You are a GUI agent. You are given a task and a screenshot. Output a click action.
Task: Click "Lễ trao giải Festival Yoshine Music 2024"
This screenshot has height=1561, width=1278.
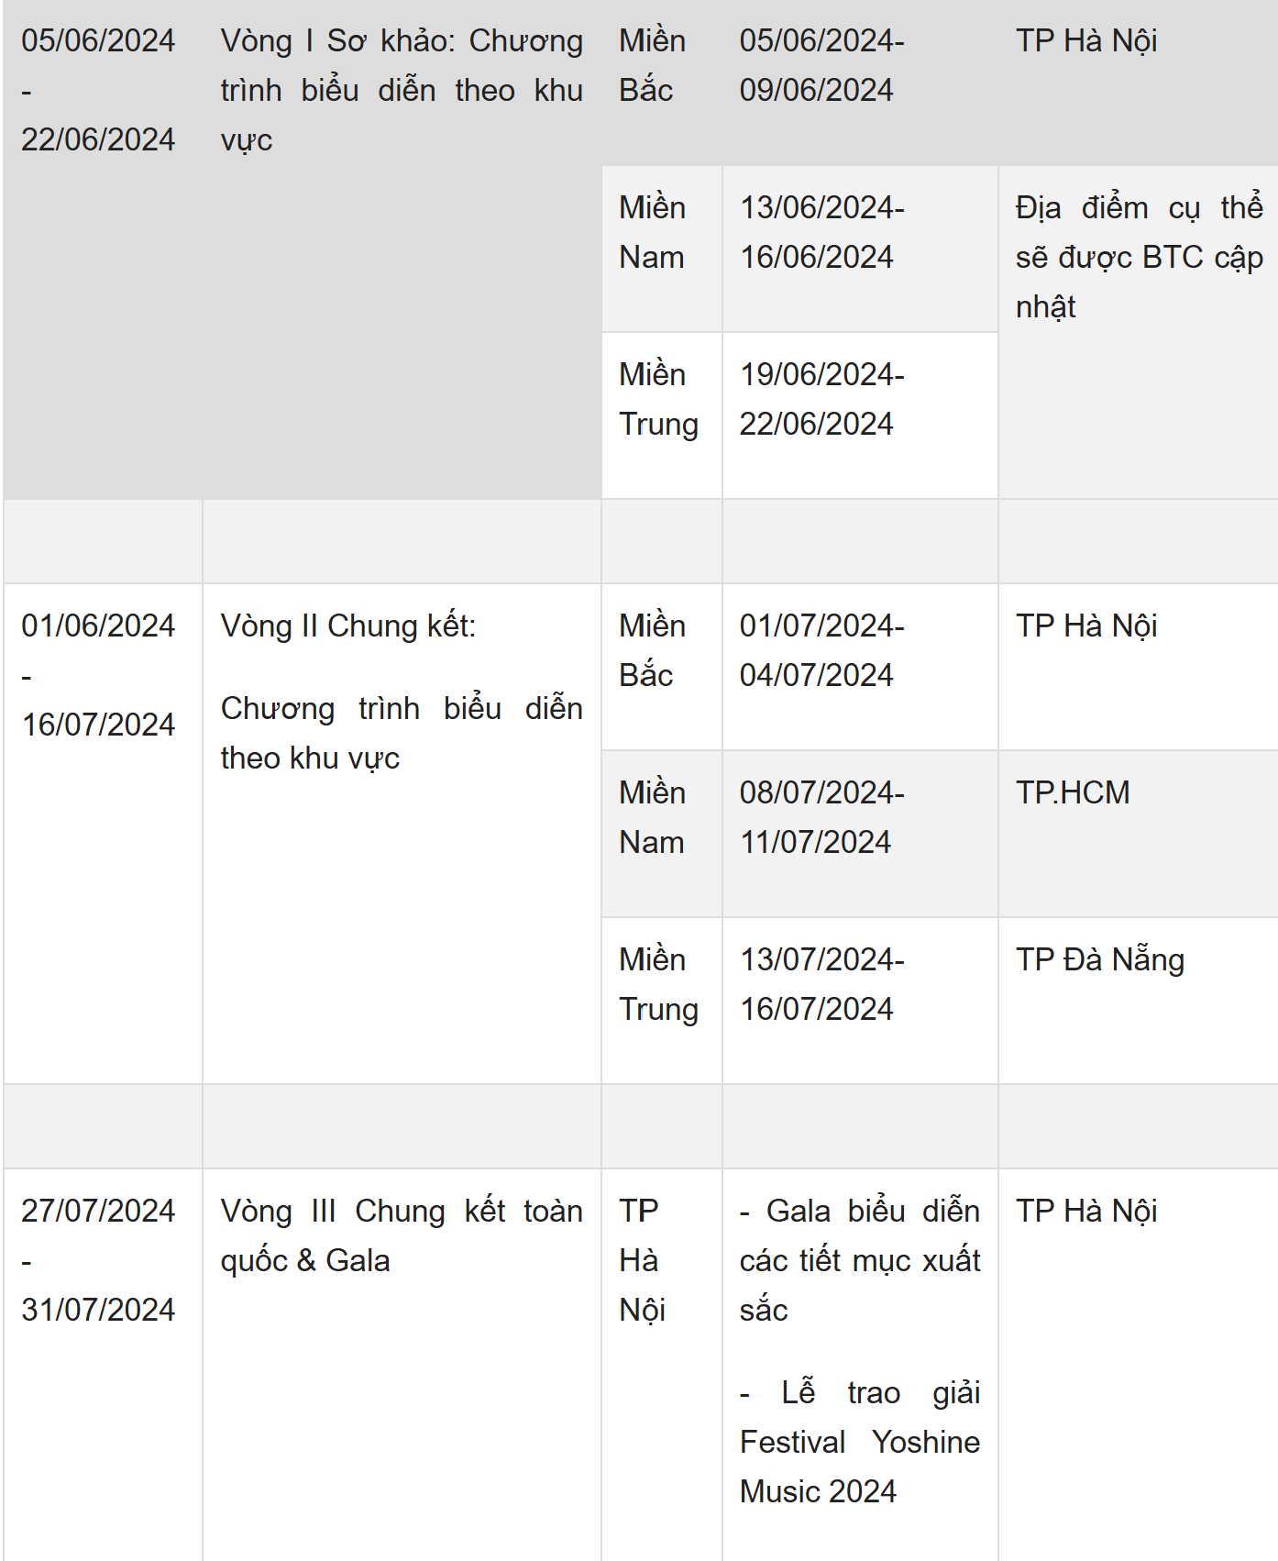tap(860, 1442)
